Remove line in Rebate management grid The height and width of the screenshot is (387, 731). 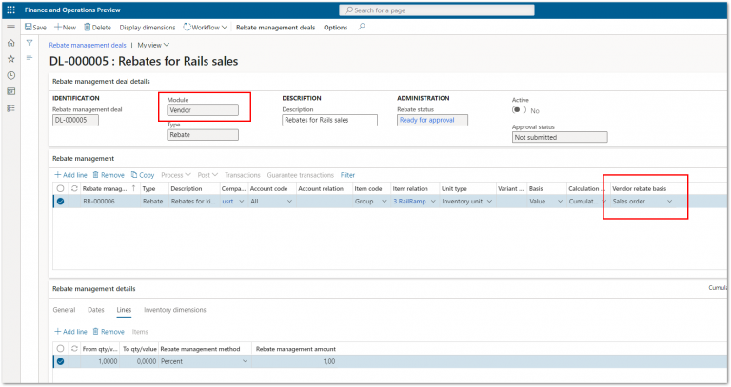[x=109, y=175]
